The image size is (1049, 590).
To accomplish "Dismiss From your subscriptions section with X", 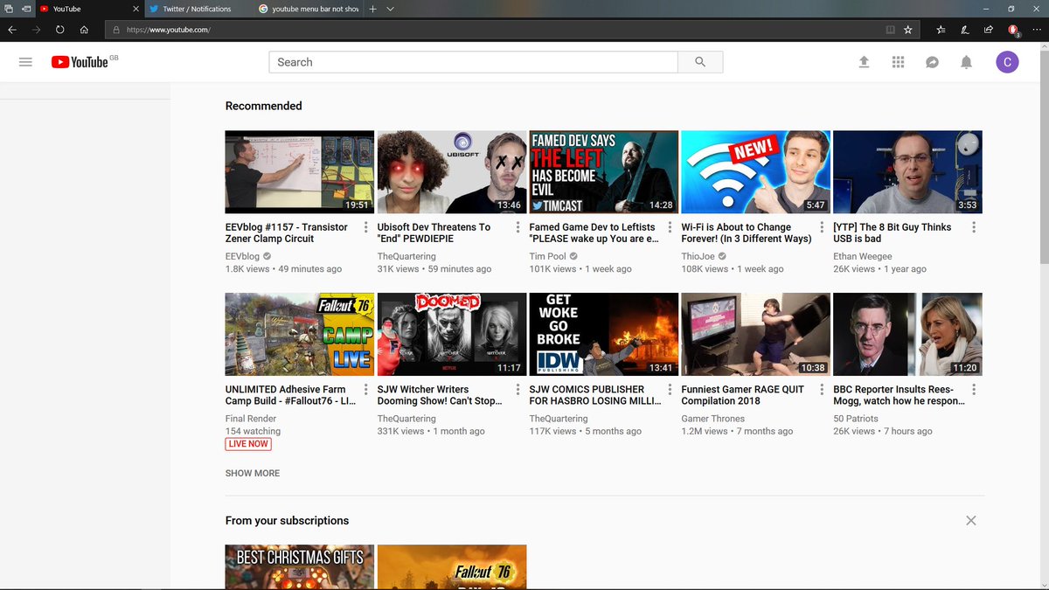I will [x=970, y=520].
